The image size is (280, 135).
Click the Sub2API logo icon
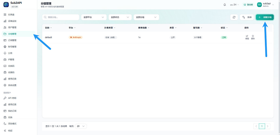(x=6, y=5)
